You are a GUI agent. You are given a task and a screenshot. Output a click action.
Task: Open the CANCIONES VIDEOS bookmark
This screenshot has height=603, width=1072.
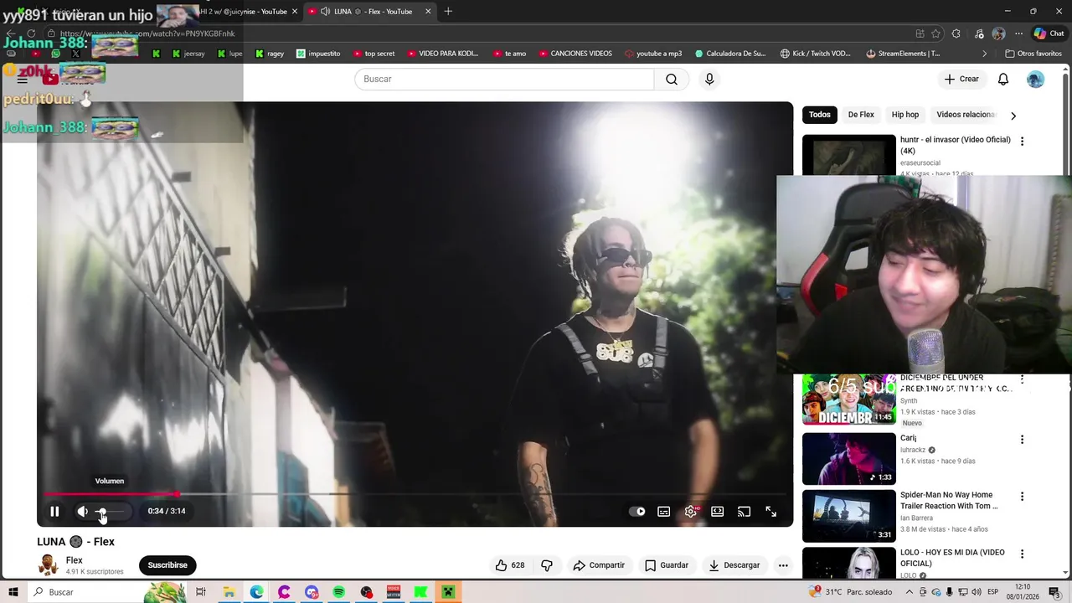pos(575,54)
